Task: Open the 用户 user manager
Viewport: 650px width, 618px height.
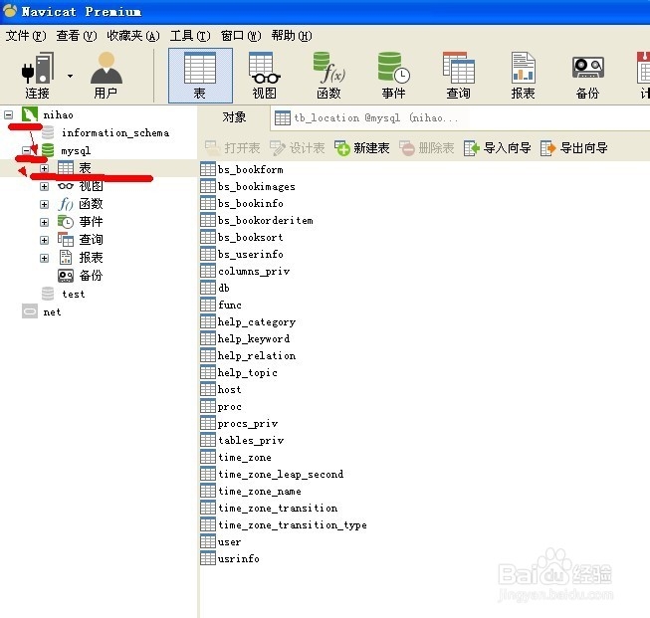Action: click(x=106, y=76)
